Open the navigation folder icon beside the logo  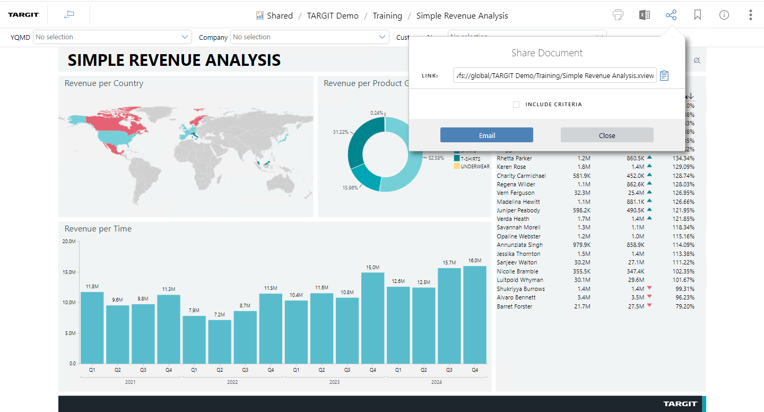[69, 15]
